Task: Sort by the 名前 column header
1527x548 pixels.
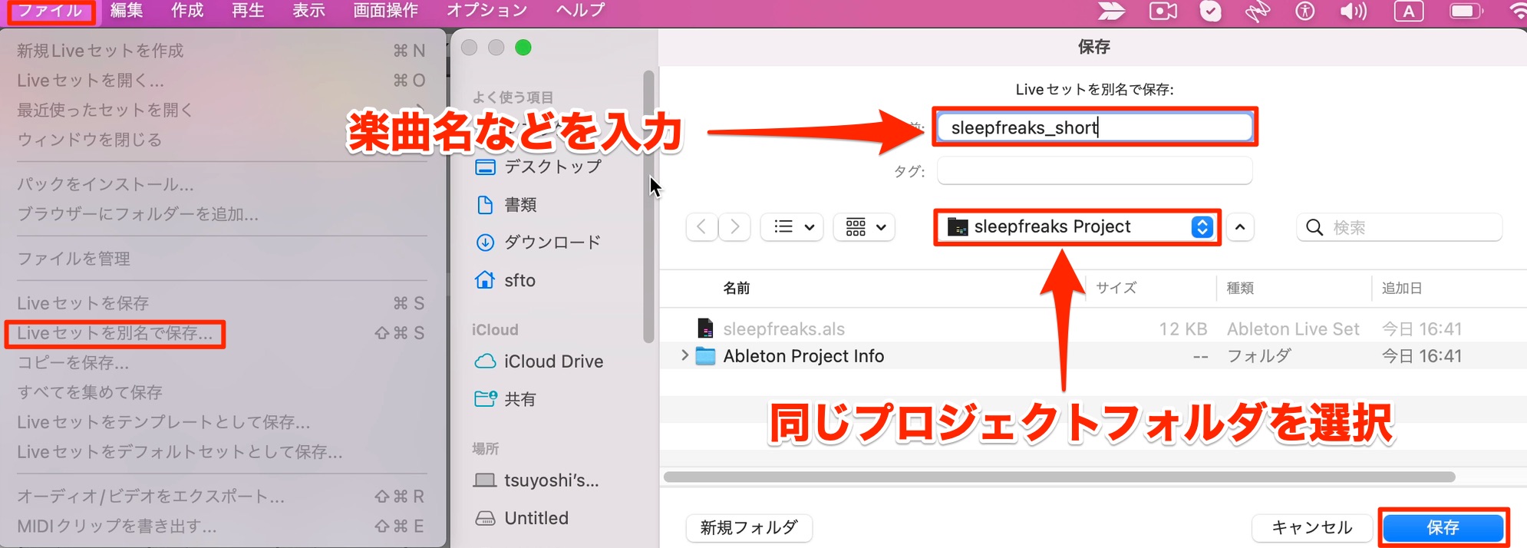Action: [737, 288]
